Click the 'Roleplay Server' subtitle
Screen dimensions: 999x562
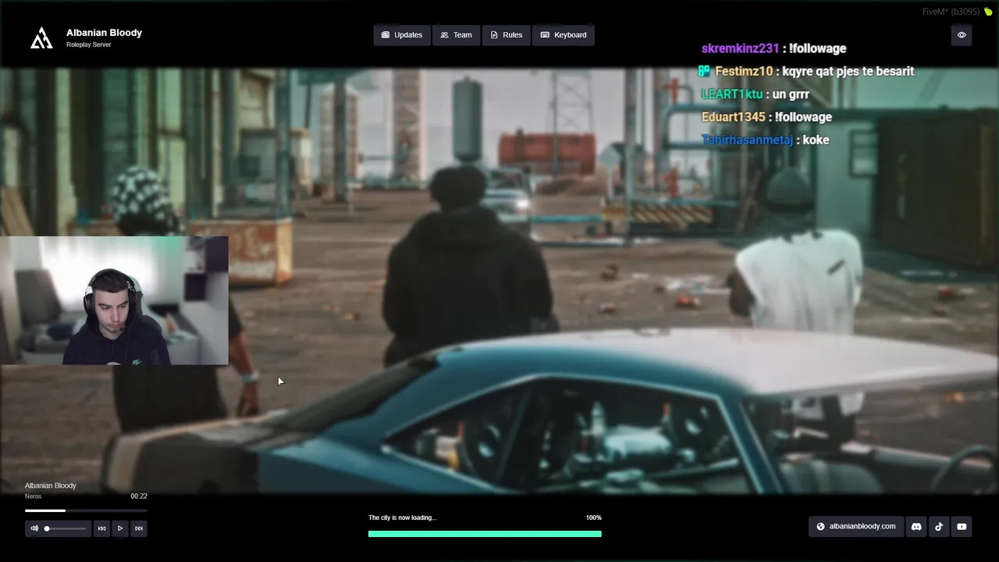coord(88,45)
